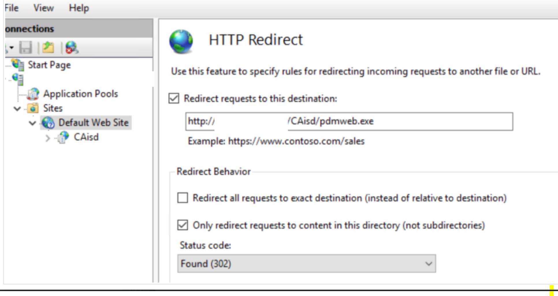Open the File menu

(x=12, y=8)
